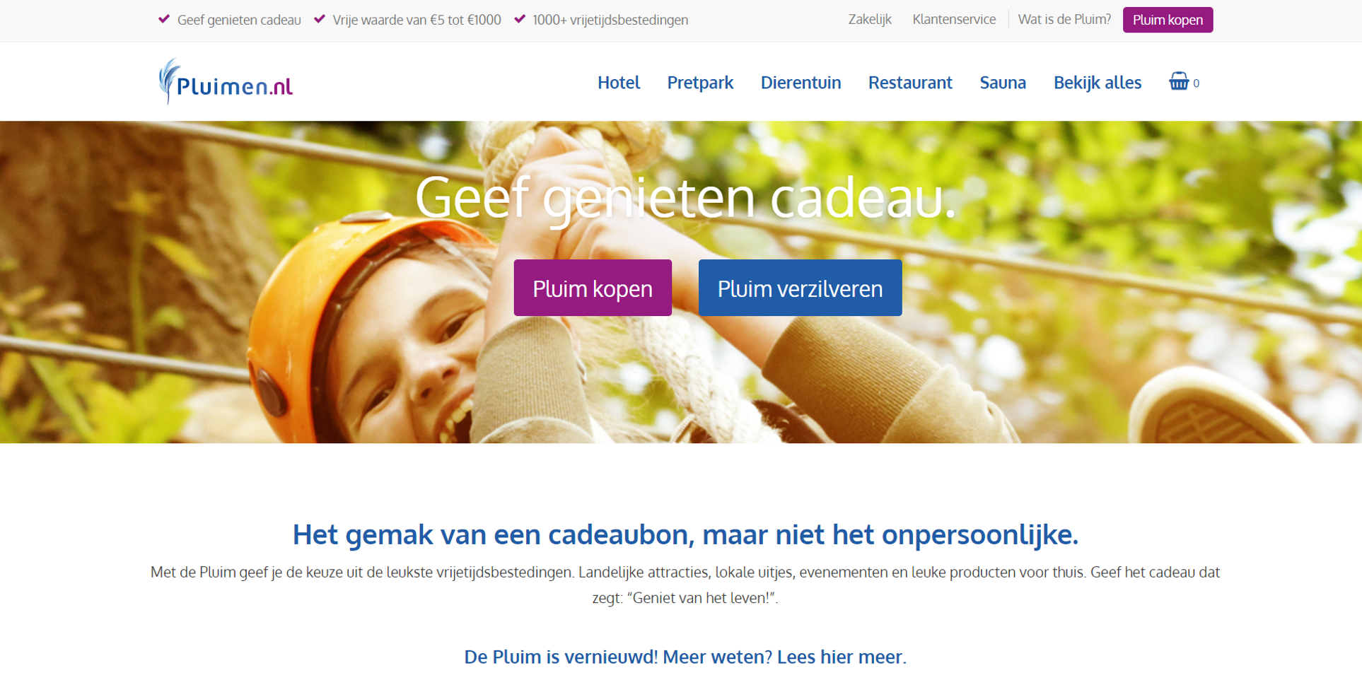Open the Klantenservice link
Viewport: 1362px width, 680px height.
(954, 20)
